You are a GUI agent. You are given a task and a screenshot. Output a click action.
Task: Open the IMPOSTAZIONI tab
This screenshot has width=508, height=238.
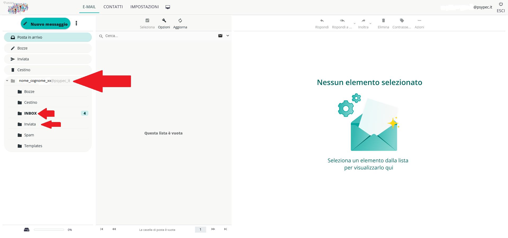point(144,7)
